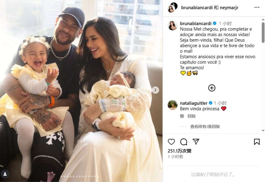Viewport: 265px width, 182px height.
Task: Reply to nataliaguitler's comment via 回复
Action: pyautogui.click(x=192, y=116)
